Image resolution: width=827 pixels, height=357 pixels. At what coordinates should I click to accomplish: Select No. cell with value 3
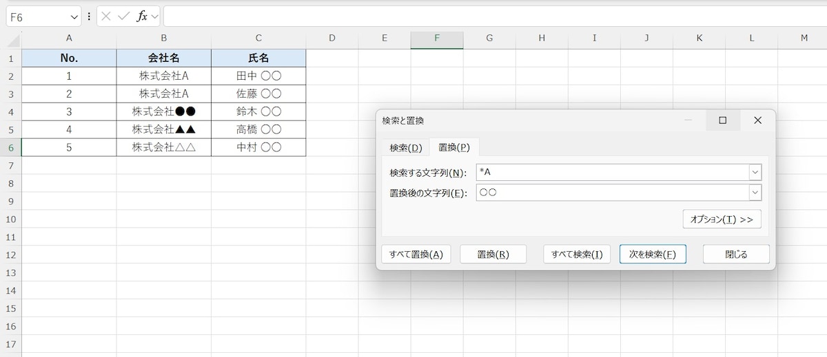(x=69, y=111)
